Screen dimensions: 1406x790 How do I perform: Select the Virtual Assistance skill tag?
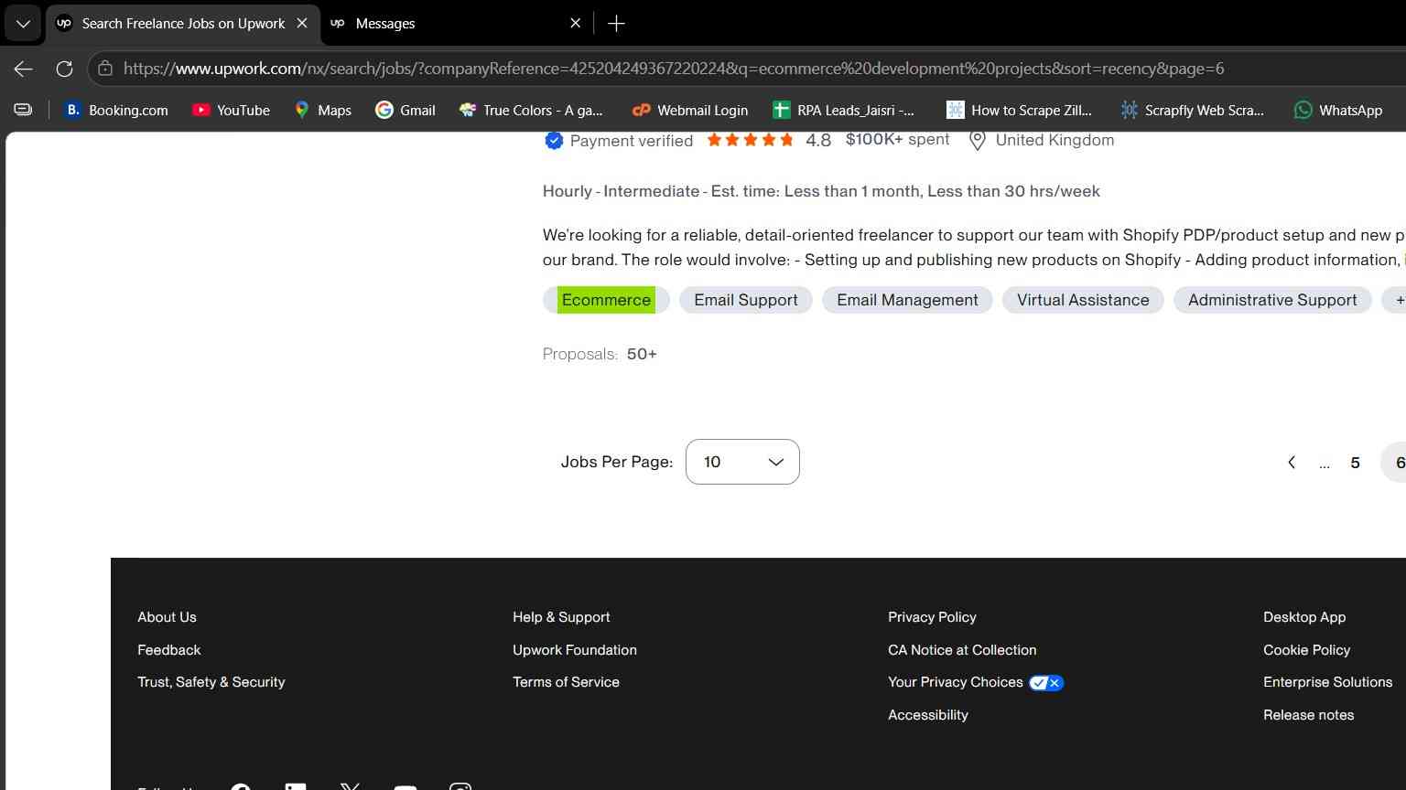(1083, 300)
